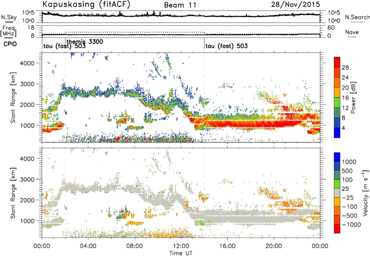Image resolution: width=370 pixels, height=256 pixels.
Task: Click the '60' Nave axis tick
Action: pyautogui.click(x=331, y=28)
